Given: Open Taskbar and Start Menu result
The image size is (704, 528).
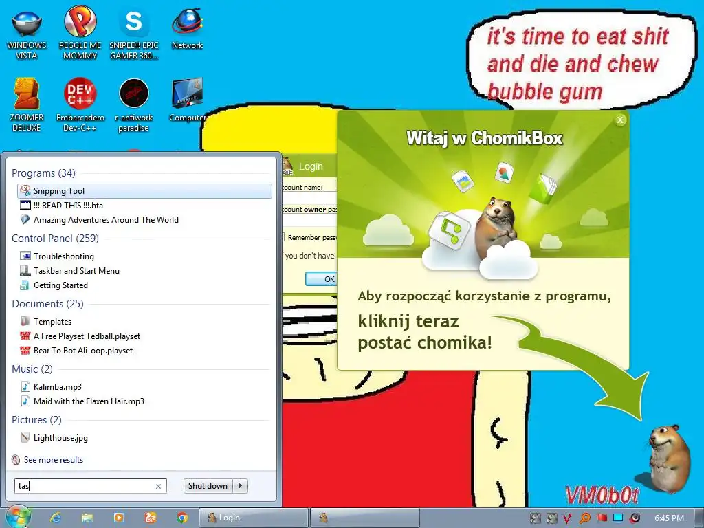Looking at the screenshot, I should tap(144, 271).
